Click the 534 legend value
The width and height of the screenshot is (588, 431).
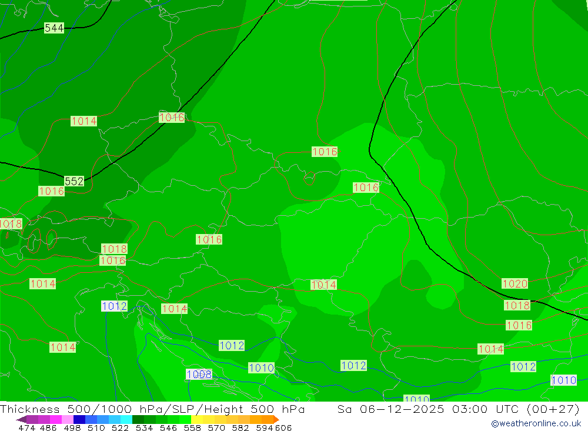(x=144, y=427)
